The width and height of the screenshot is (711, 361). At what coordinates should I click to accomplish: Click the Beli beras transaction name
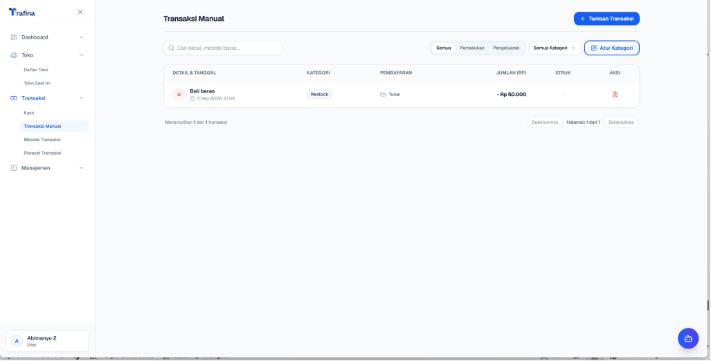[x=202, y=91]
